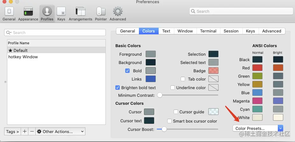Click the Bright Magenta ANSI swatch
Image resolution: width=295 pixels, height=142 pixels.
point(278,101)
